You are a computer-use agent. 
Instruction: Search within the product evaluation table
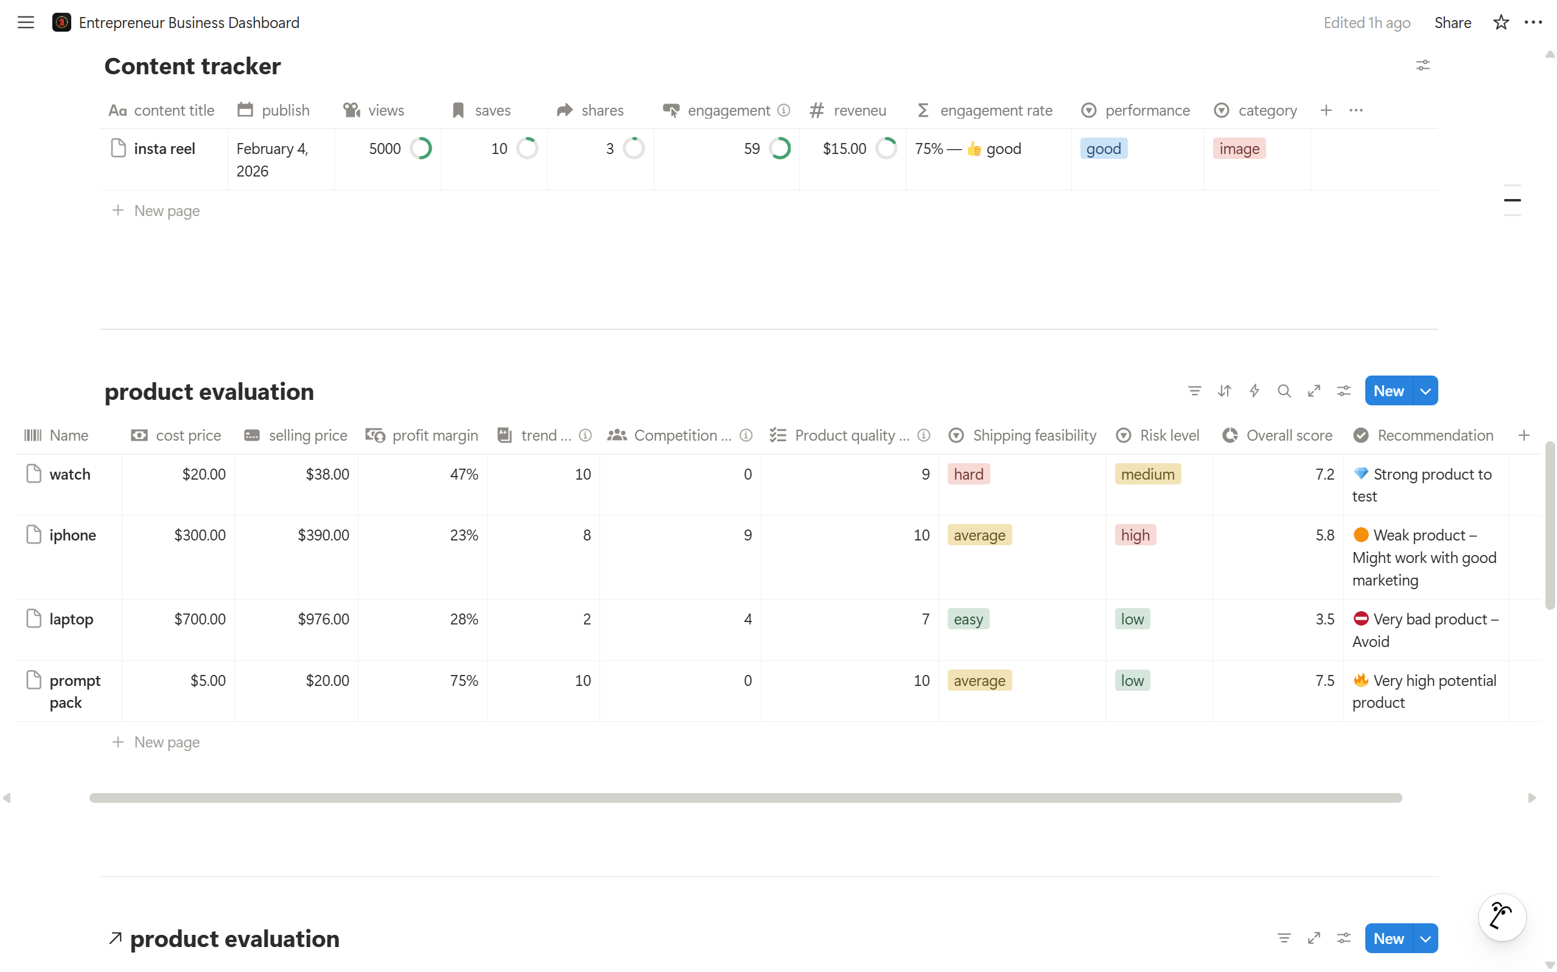click(1284, 390)
